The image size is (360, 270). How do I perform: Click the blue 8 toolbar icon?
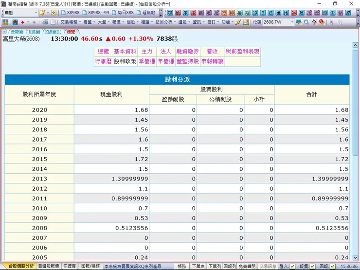(263, 13)
